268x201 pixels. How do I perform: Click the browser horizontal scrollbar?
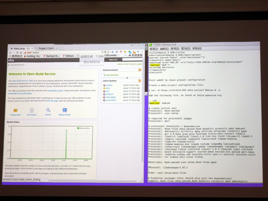point(92,181)
